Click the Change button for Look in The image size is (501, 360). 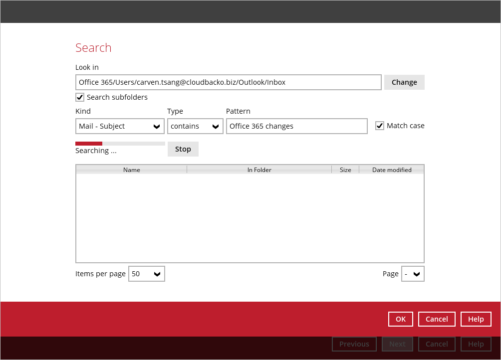click(404, 82)
